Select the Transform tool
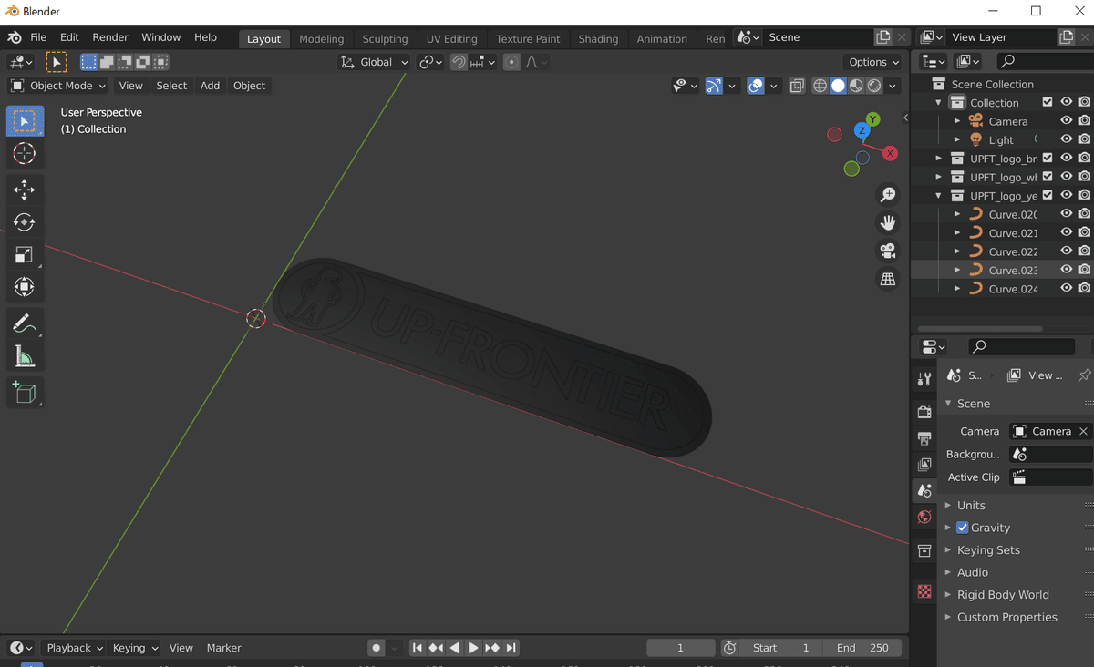This screenshot has height=667, width=1094. (25, 288)
